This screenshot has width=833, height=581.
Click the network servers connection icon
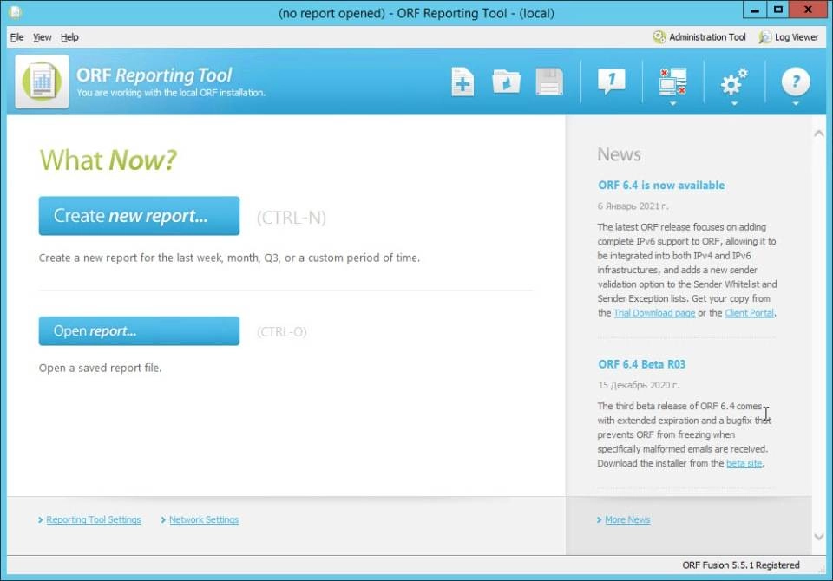[672, 82]
